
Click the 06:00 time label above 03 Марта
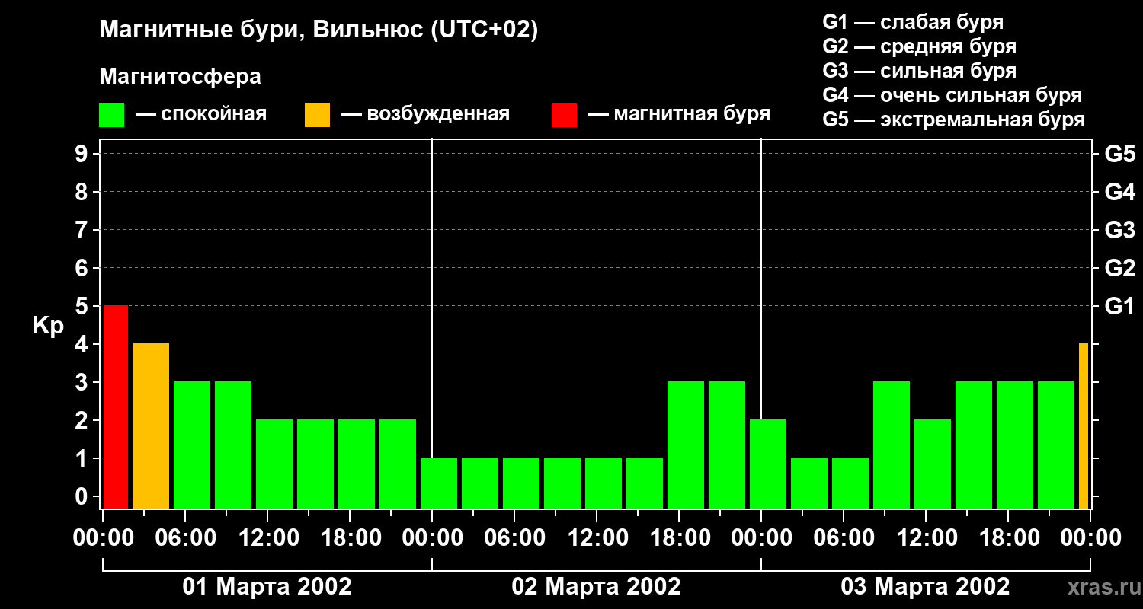point(844,538)
